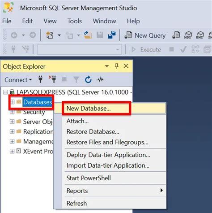The height and width of the screenshot is (213, 212).
Task: Click the Save All icon
Action: tap(112, 35)
